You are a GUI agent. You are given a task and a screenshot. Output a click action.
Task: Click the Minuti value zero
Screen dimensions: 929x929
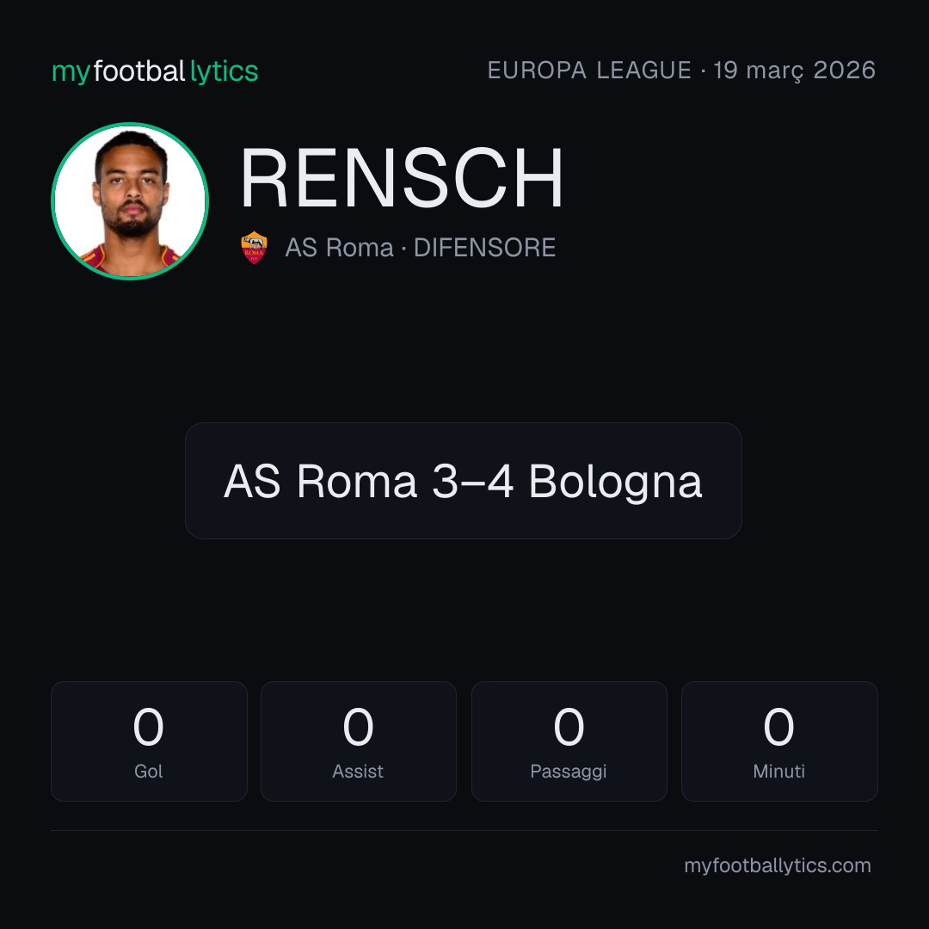pyautogui.click(x=778, y=726)
